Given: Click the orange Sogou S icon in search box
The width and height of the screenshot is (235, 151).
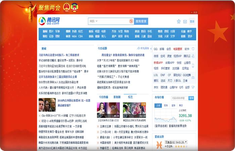Looking at the screenshot, I should point(131,21).
